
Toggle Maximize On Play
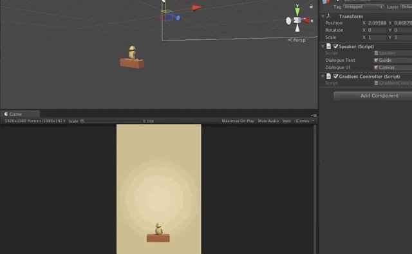[x=238, y=121]
